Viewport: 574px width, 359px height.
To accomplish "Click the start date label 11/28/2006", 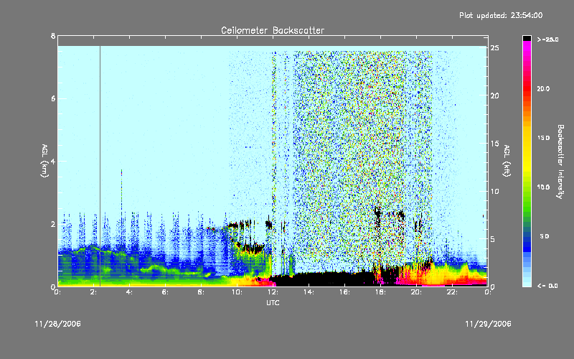I will coord(58,324).
